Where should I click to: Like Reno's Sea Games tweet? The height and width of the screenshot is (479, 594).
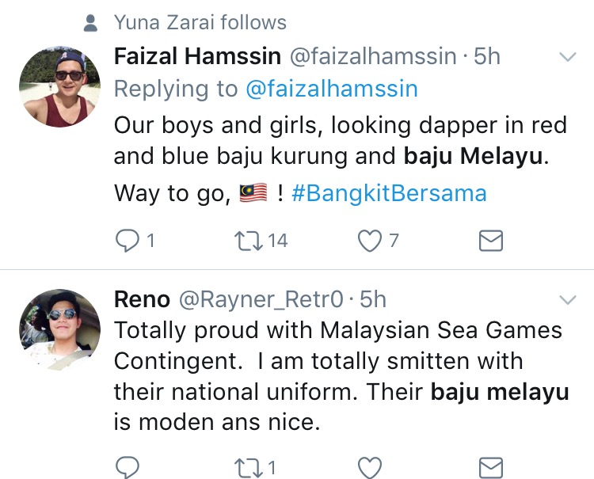(370, 467)
